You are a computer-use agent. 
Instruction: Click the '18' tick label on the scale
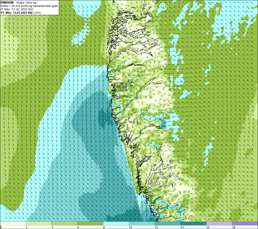click(233, 227)
